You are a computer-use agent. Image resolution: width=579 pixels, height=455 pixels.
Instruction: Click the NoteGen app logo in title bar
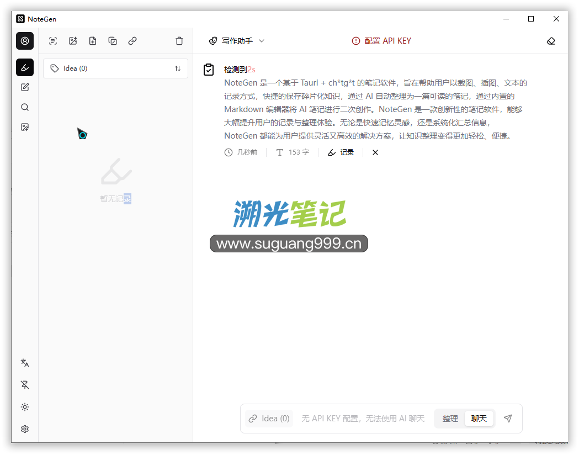[20, 19]
